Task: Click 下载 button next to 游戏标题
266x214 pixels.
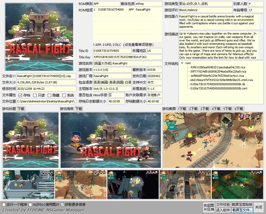Action: (21, 109)
